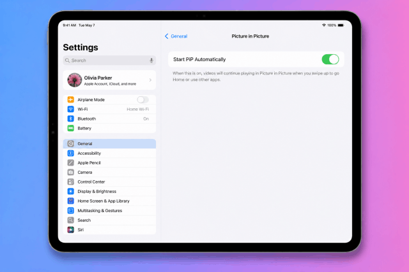Tap Apple Account, iCloud, and more subtitle

(110, 84)
